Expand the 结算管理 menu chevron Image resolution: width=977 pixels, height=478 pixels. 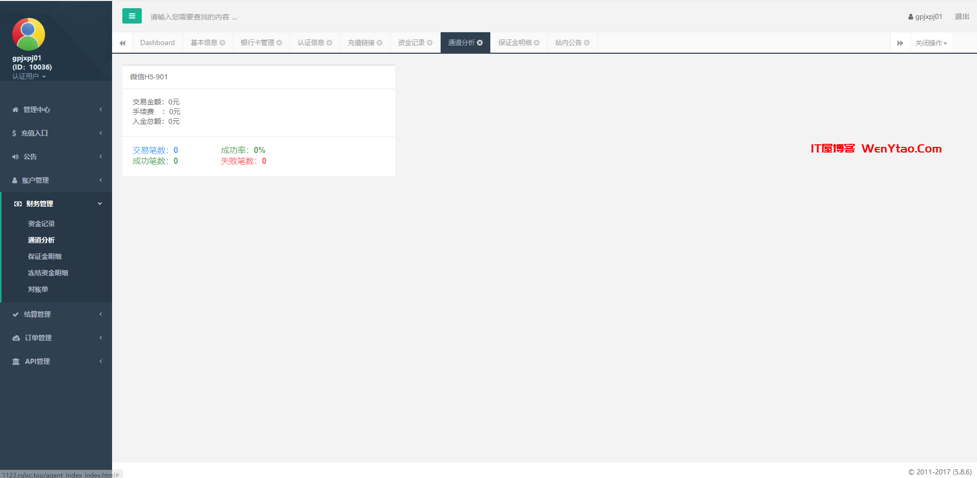point(101,314)
